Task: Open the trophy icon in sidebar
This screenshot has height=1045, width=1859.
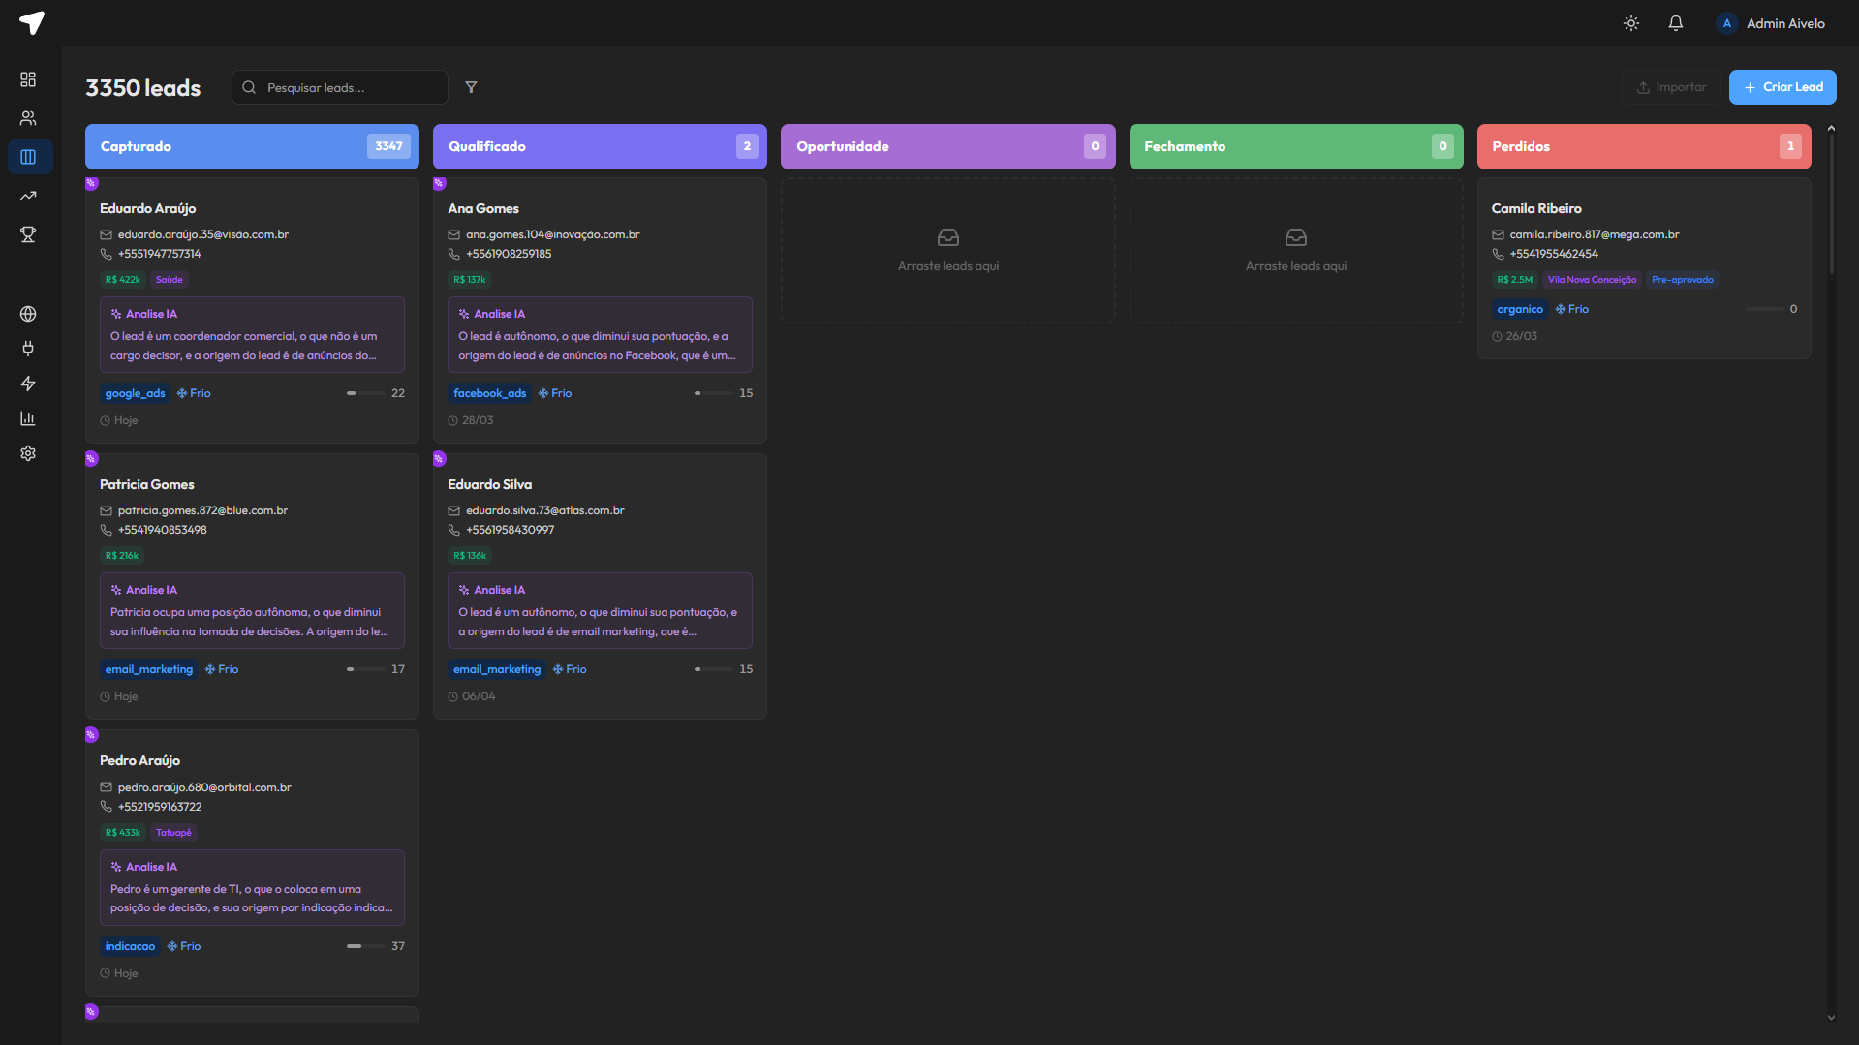Action: (x=28, y=234)
